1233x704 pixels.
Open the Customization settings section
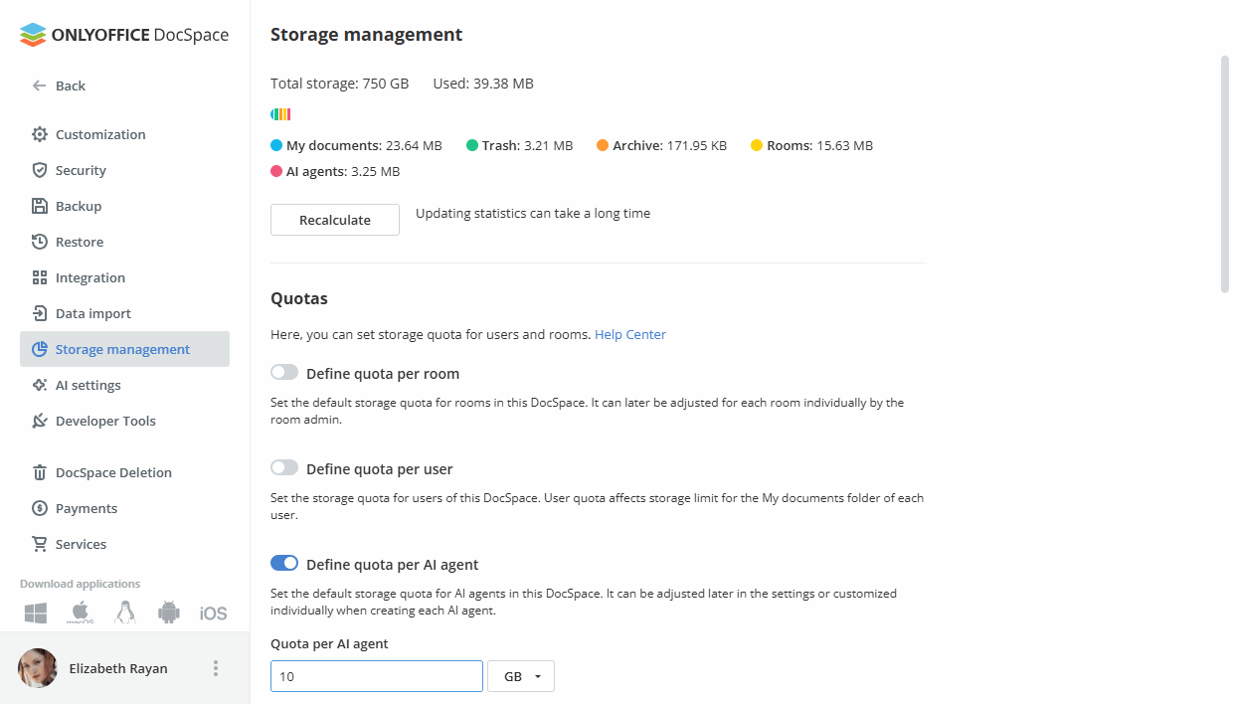click(x=100, y=133)
